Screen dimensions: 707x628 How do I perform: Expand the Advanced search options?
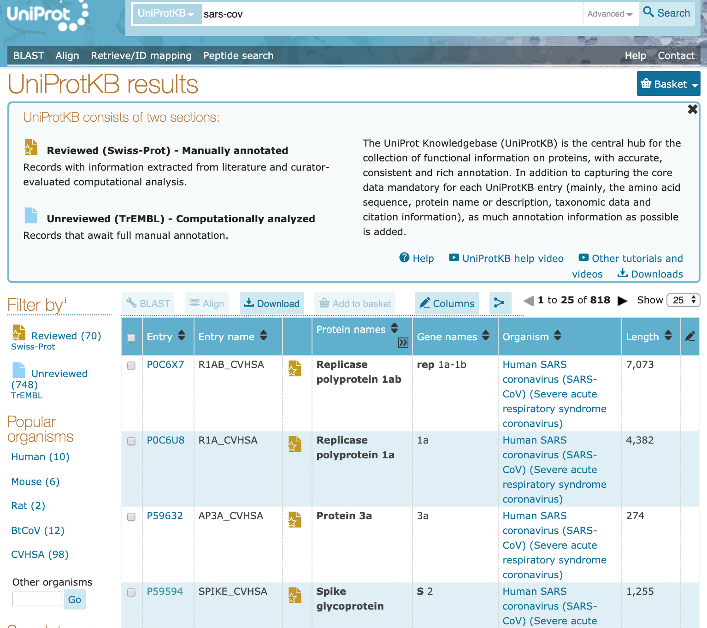pos(609,14)
